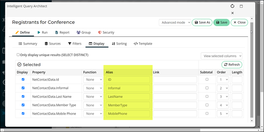Click the Alias field containing MobilePhone
Image resolution: width=264 pixels, height=132 pixels.
(x=128, y=114)
